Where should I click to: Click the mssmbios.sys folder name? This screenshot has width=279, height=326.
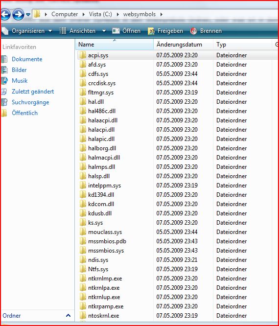pyautogui.click(x=106, y=251)
